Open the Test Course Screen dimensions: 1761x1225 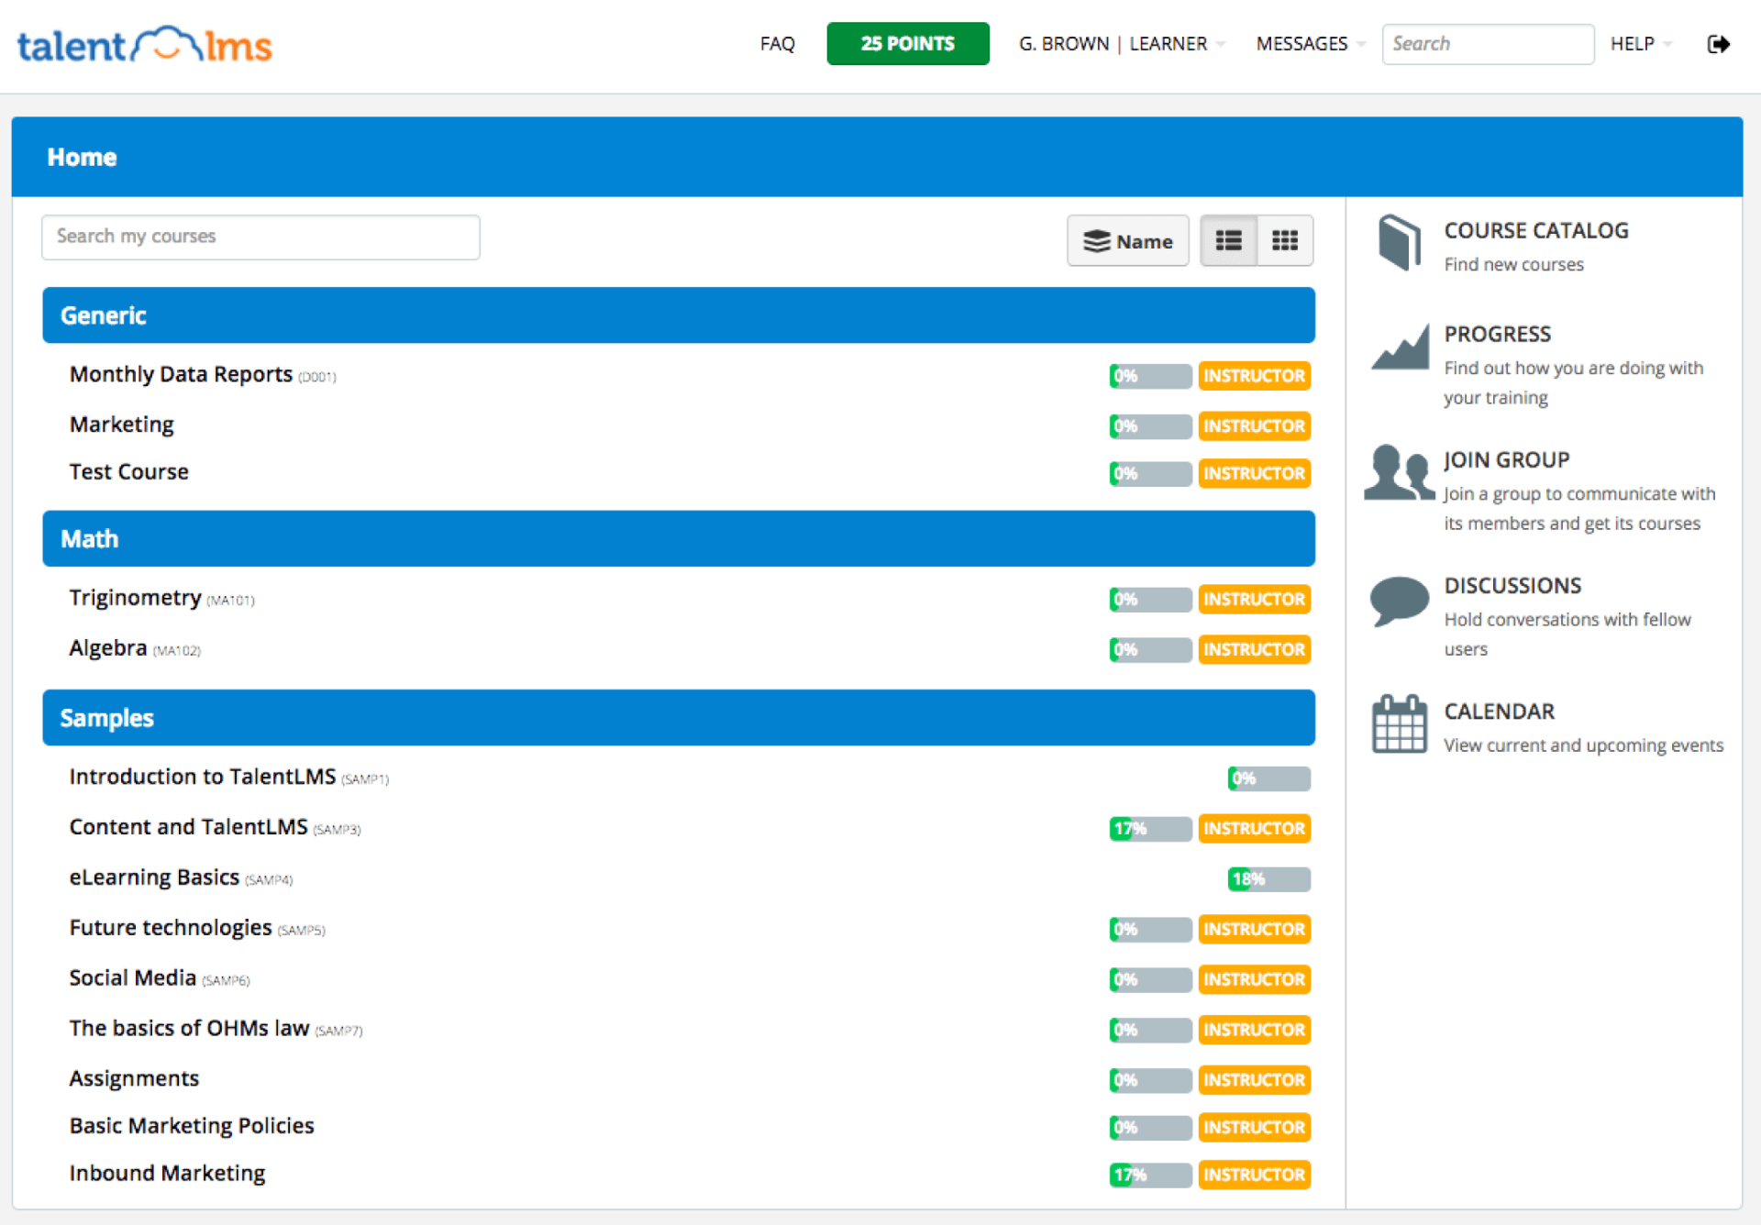[x=128, y=471]
